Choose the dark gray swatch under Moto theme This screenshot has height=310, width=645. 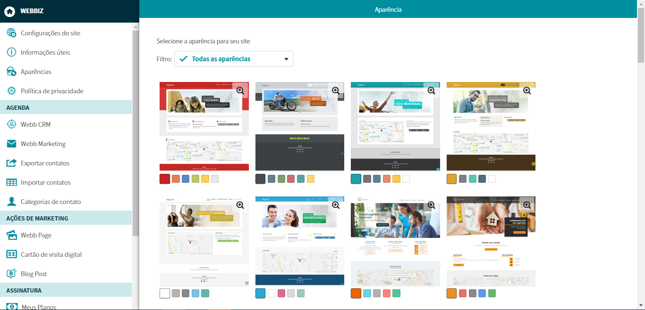pos(260,179)
